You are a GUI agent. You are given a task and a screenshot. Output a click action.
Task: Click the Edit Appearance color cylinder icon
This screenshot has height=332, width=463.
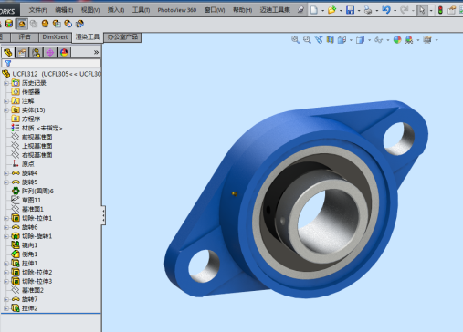(9, 24)
